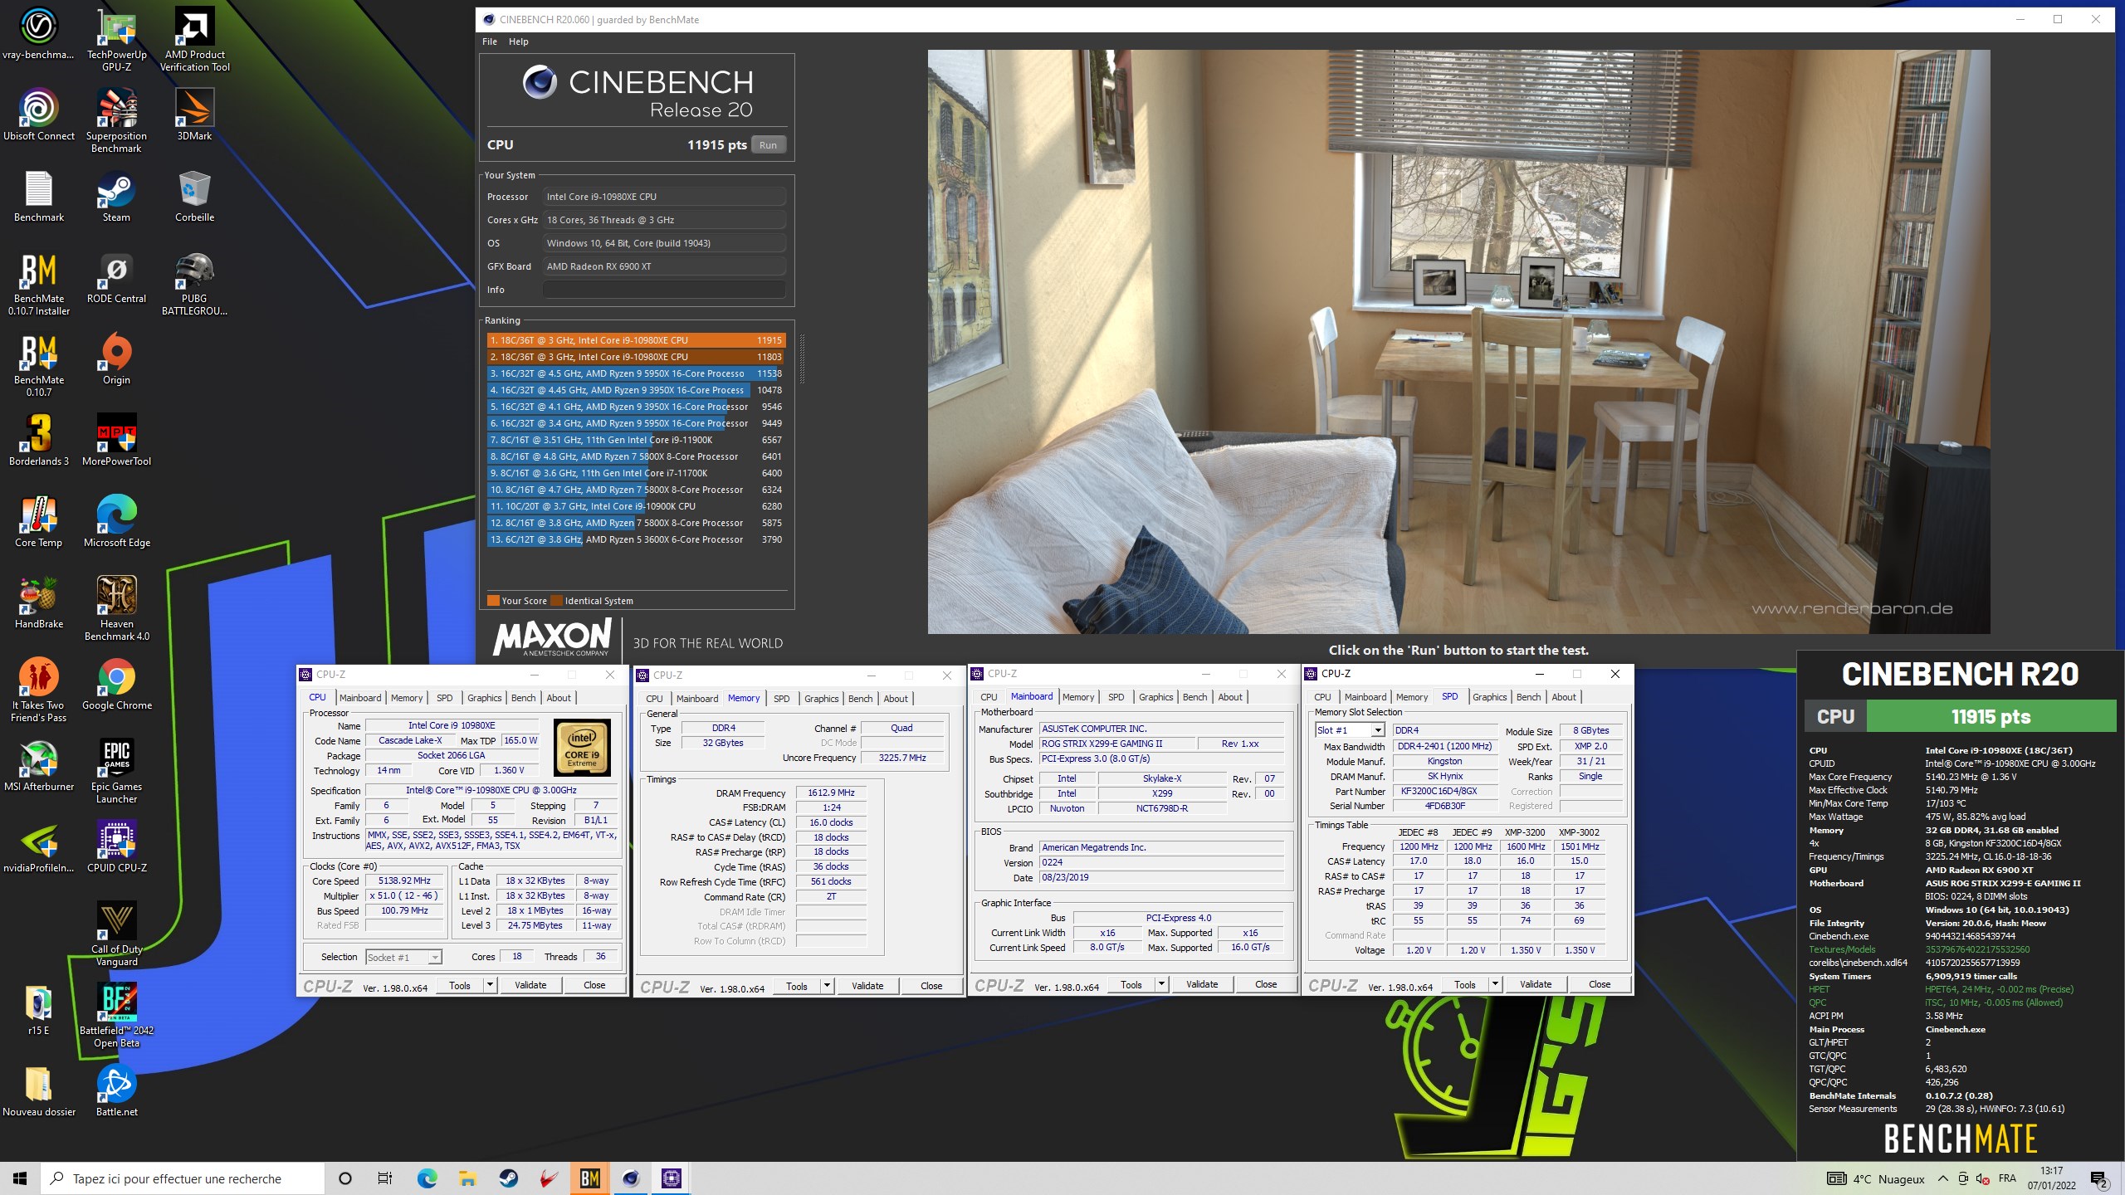Image resolution: width=2125 pixels, height=1195 pixels.
Task: Expand Tools dropdown arrow in CPU tab CPU-Z
Action: [x=490, y=985]
